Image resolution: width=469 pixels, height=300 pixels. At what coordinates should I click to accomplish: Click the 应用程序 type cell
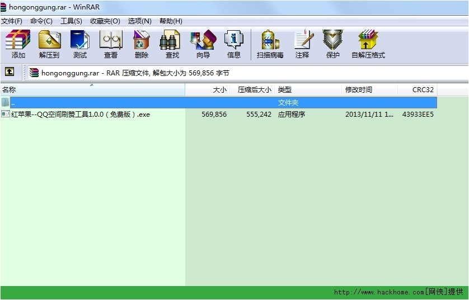click(292, 115)
